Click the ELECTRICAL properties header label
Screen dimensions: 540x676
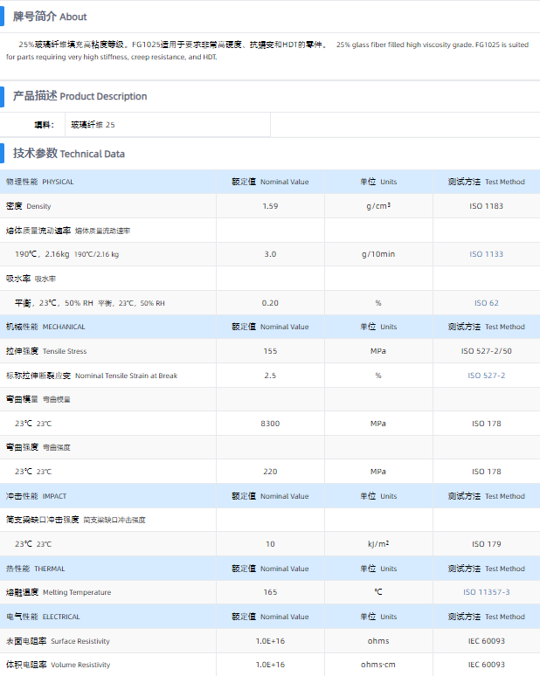pos(43,617)
